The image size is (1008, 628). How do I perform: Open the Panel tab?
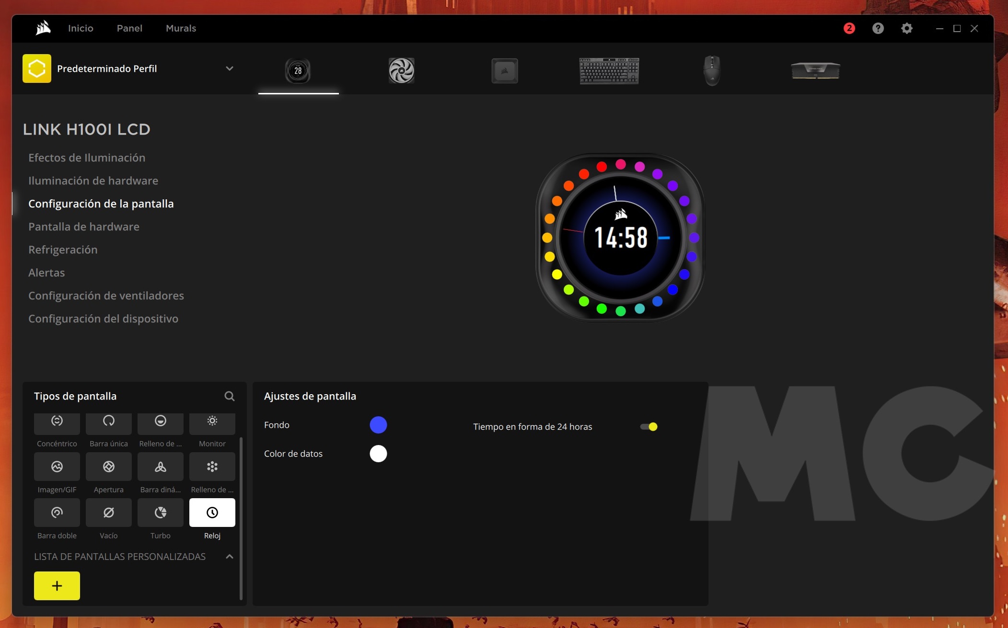pyautogui.click(x=129, y=28)
